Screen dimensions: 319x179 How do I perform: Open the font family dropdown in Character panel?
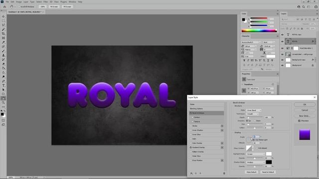(x=251, y=42)
